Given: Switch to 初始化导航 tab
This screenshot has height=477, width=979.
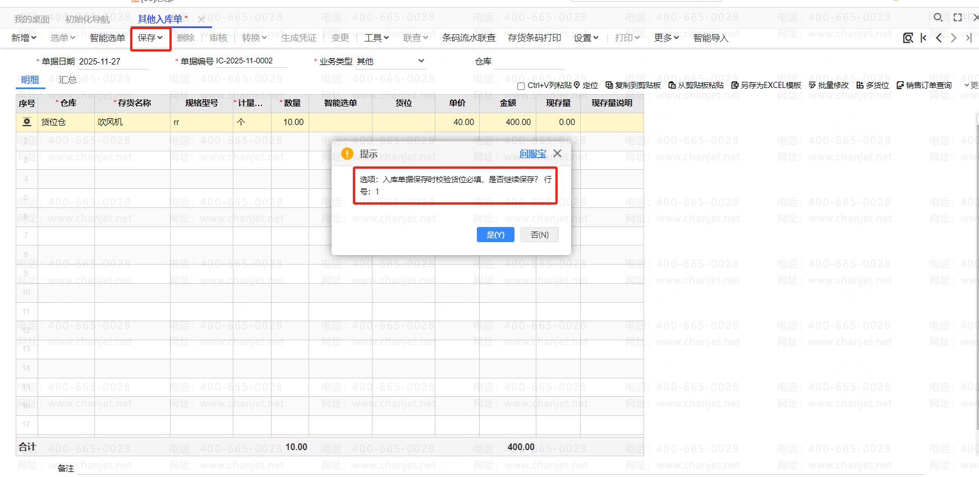Looking at the screenshot, I should tap(88, 19).
